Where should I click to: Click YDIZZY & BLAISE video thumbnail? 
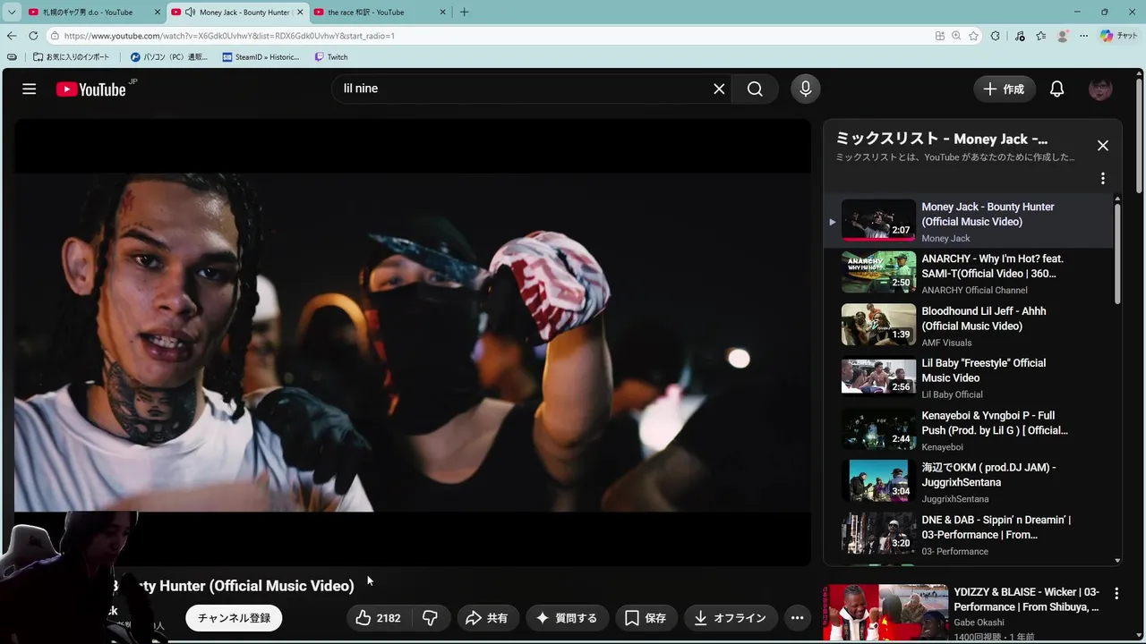[x=886, y=614]
